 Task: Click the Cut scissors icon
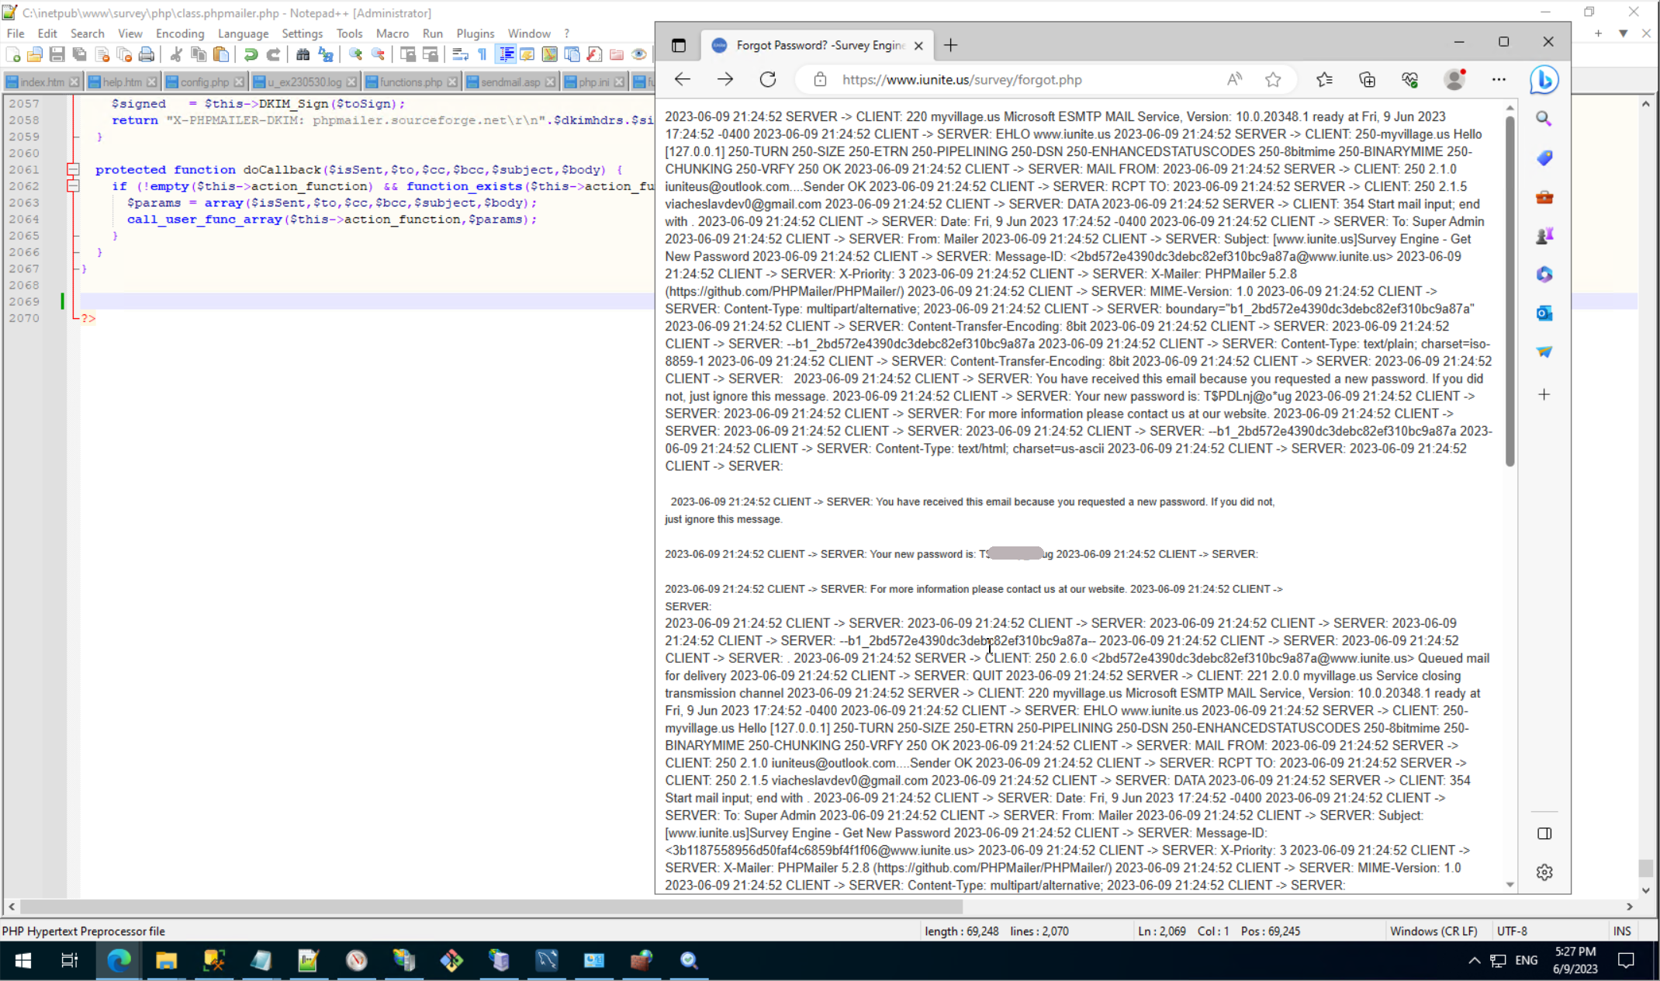176,54
